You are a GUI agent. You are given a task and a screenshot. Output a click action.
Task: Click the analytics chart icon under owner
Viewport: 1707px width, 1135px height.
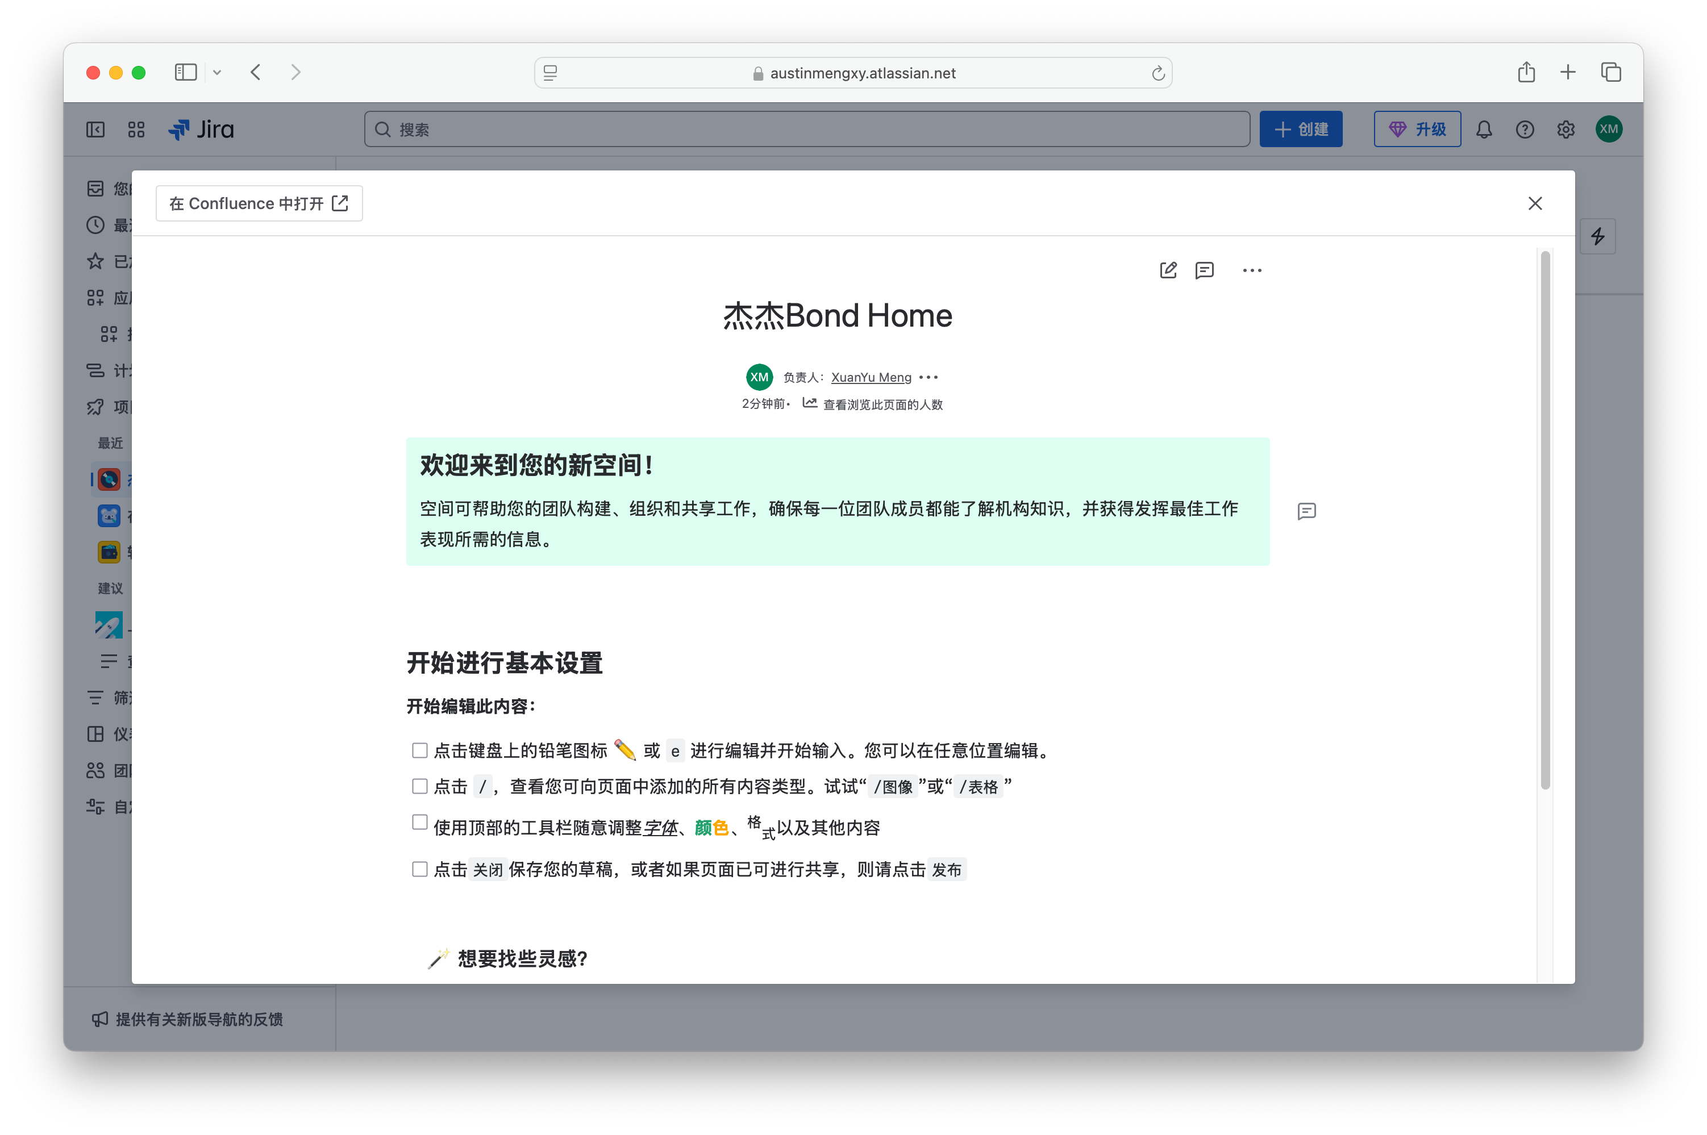[x=809, y=403]
